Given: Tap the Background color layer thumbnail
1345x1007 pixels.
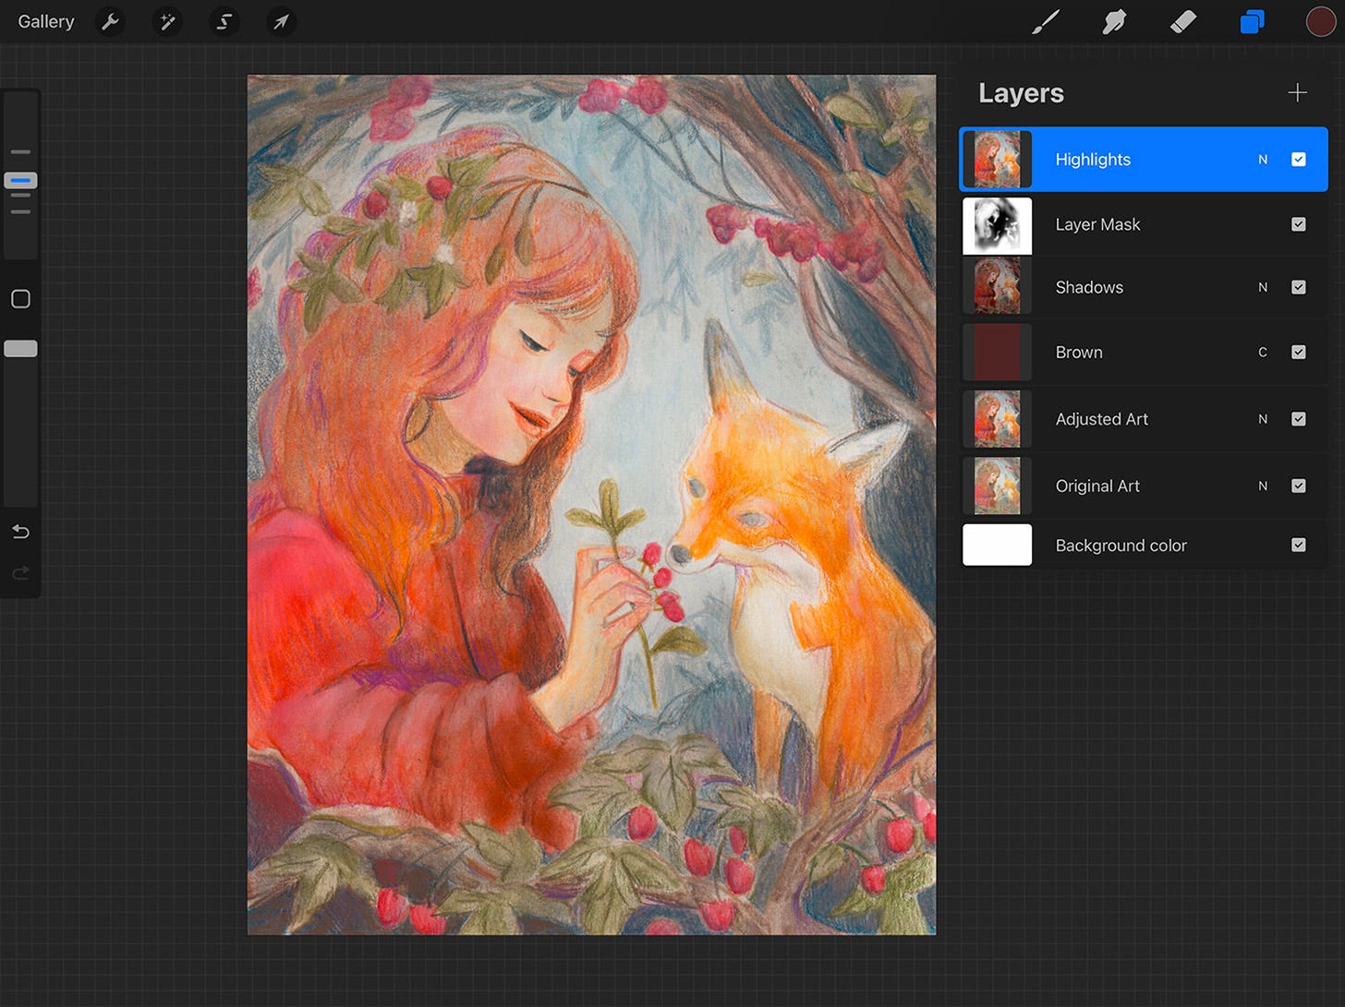Looking at the screenshot, I should coord(997,545).
